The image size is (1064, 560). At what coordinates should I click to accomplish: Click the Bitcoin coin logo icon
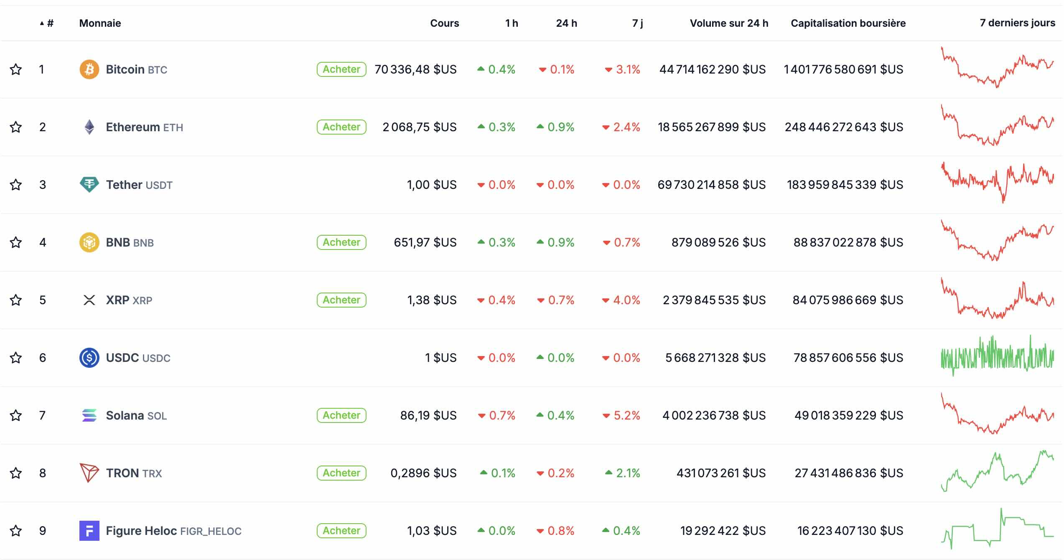pos(89,69)
